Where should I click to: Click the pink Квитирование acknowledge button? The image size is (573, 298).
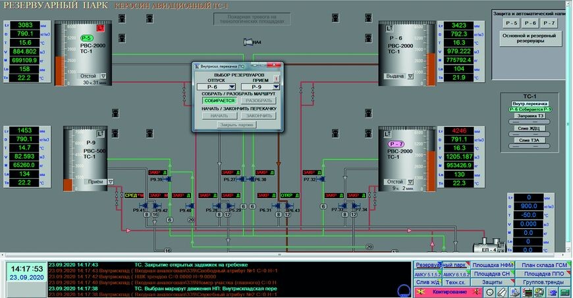click(x=449, y=292)
